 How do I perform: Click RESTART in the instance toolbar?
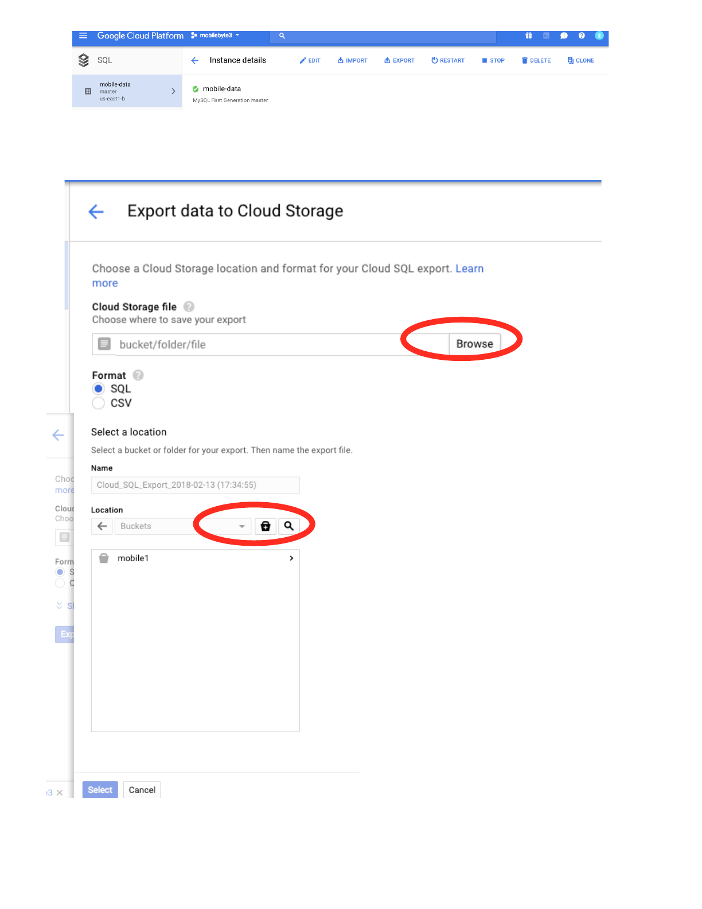tap(448, 60)
